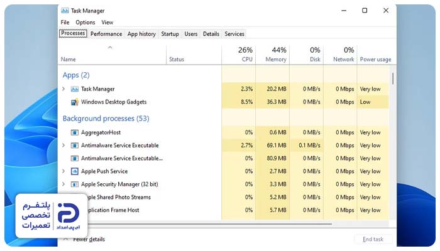Click the Antimalware Service Executable... row icon

click(x=74, y=158)
